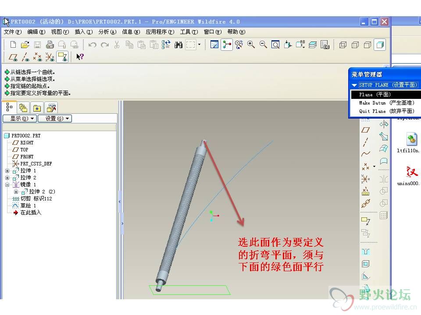This screenshot has width=421, height=315.
Task: Open a file with the folder icon
Action: [25, 45]
